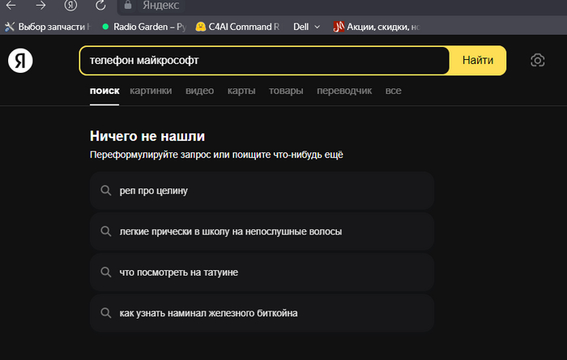
Task: Open the Yandex home circle icon in toolbar
Action: click(x=70, y=5)
